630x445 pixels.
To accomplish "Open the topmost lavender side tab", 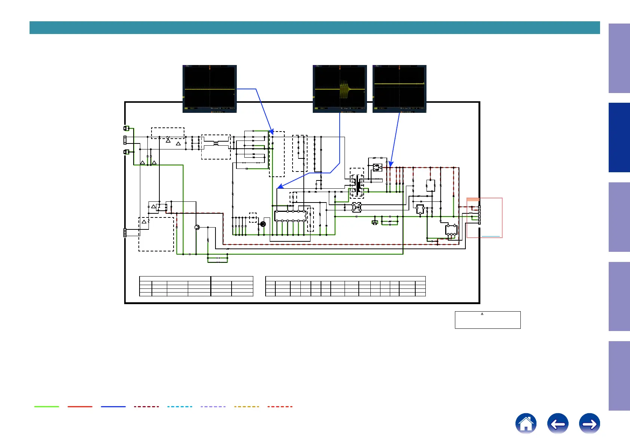I will (x=619, y=58).
